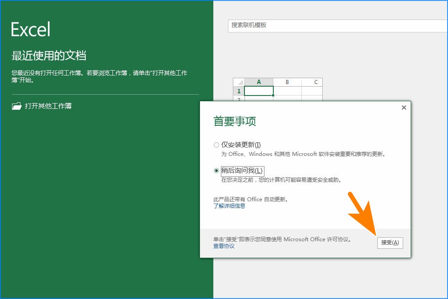The height and width of the screenshot is (299, 448).
Task: Click row header 1 in the preview grid
Action: pyautogui.click(x=239, y=91)
